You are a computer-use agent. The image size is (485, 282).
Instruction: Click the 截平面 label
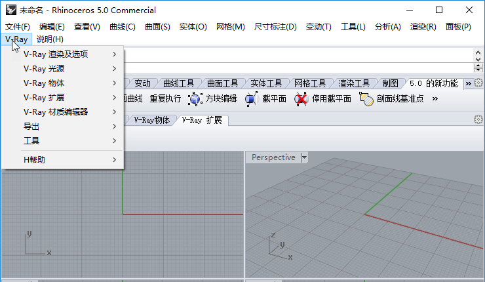[x=274, y=99]
